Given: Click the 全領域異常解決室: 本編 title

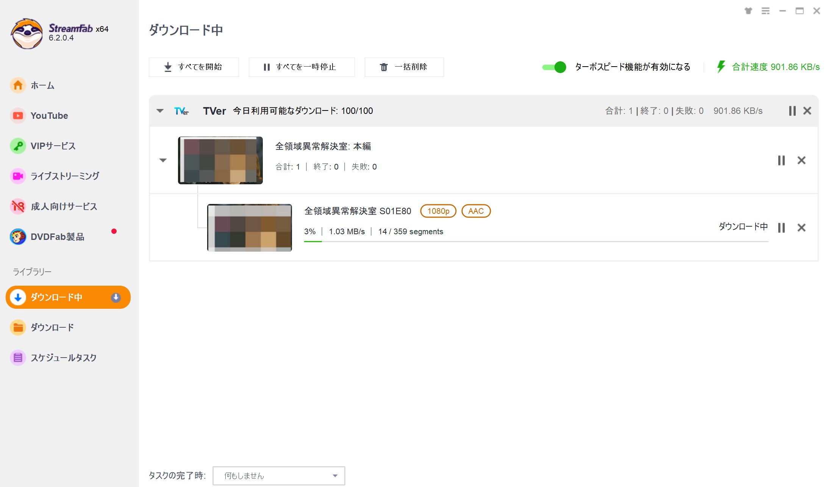Looking at the screenshot, I should [x=323, y=146].
